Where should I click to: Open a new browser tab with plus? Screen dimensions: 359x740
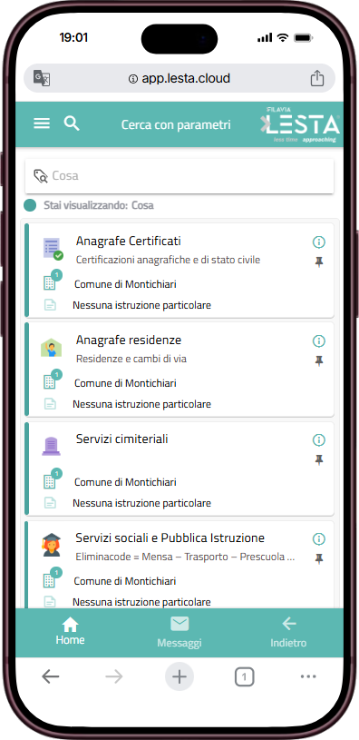click(x=179, y=676)
